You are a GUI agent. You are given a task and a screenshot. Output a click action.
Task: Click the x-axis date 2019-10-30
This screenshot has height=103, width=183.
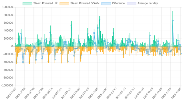tap(130, 93)
